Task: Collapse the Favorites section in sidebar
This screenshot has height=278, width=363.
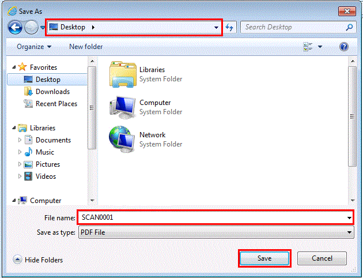Action: (13, 67)
